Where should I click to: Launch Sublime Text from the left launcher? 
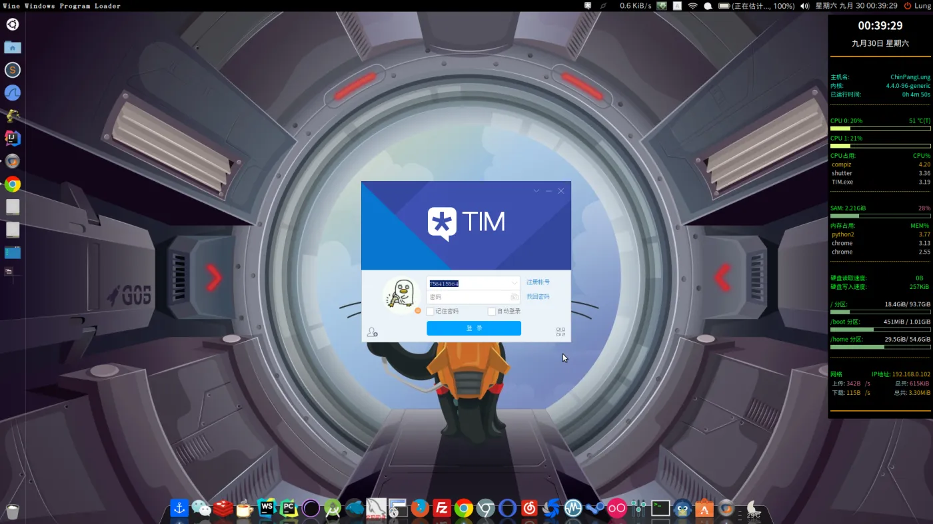[x=13, y=70]
